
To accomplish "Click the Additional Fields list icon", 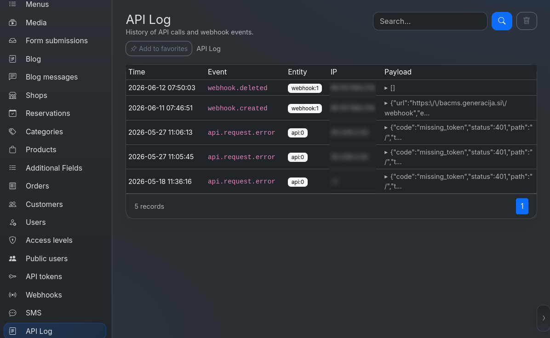I will point(12,168).
